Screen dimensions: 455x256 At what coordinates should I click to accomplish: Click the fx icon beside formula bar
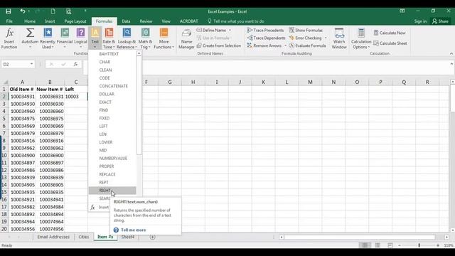coord(75,64)
